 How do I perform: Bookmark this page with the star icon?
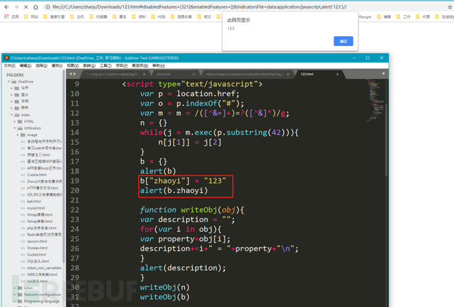point(450,7)
